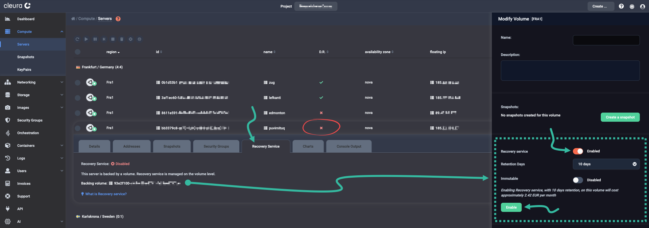This screenshot has width=649, height=228.
Task: Expand the Images sidebar section
Action: 62,108
